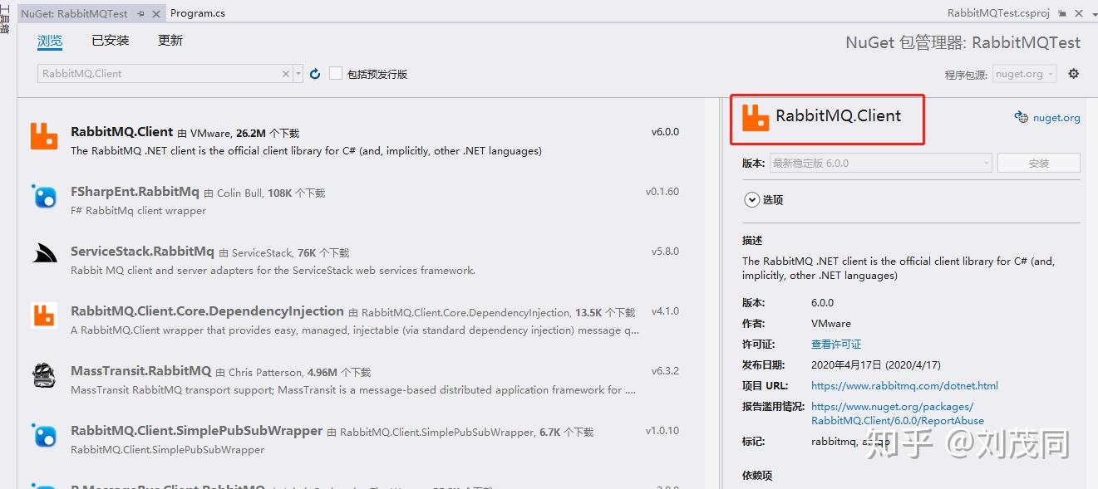The image size is (1098, 489).
Task: Open the search history dropdown arrow
Action: (298, 74)
